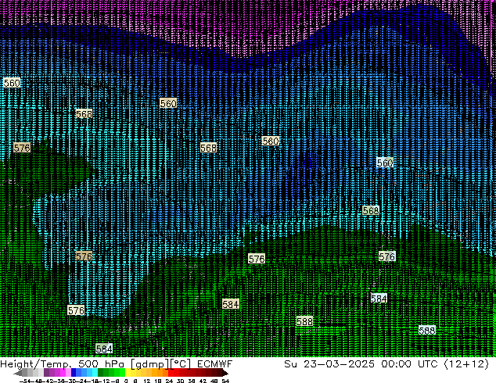Viewport: 496px width, 383px height.
Task: Click the ECMWF model name
Action: [x=215, y=364]
